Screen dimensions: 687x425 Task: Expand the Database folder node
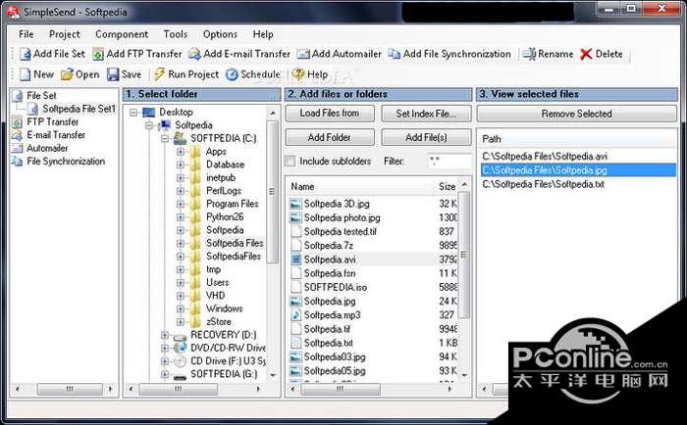click(180, 165)
